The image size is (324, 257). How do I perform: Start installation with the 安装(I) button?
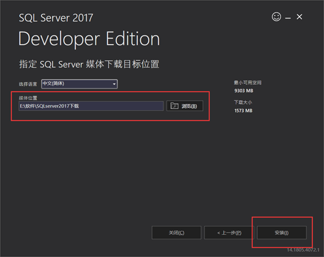pos(281,232)
